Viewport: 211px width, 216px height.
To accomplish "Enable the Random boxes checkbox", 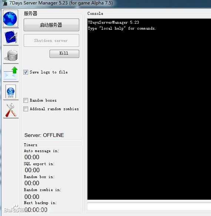I will coord(26,100).
